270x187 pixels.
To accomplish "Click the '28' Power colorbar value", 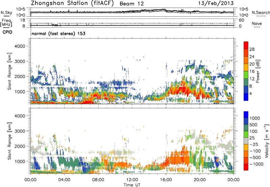I will tap(252, 49).
